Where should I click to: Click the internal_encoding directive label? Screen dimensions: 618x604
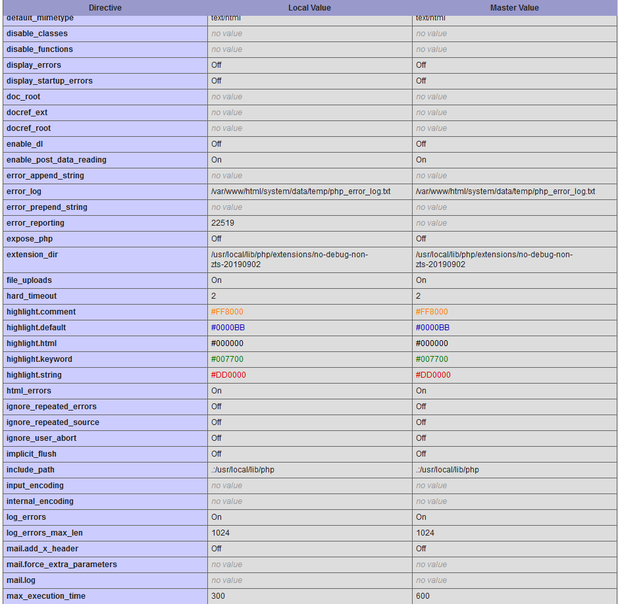(x=39, y=501)
